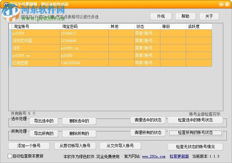Open the 外观 appearance button

point(161,16)
